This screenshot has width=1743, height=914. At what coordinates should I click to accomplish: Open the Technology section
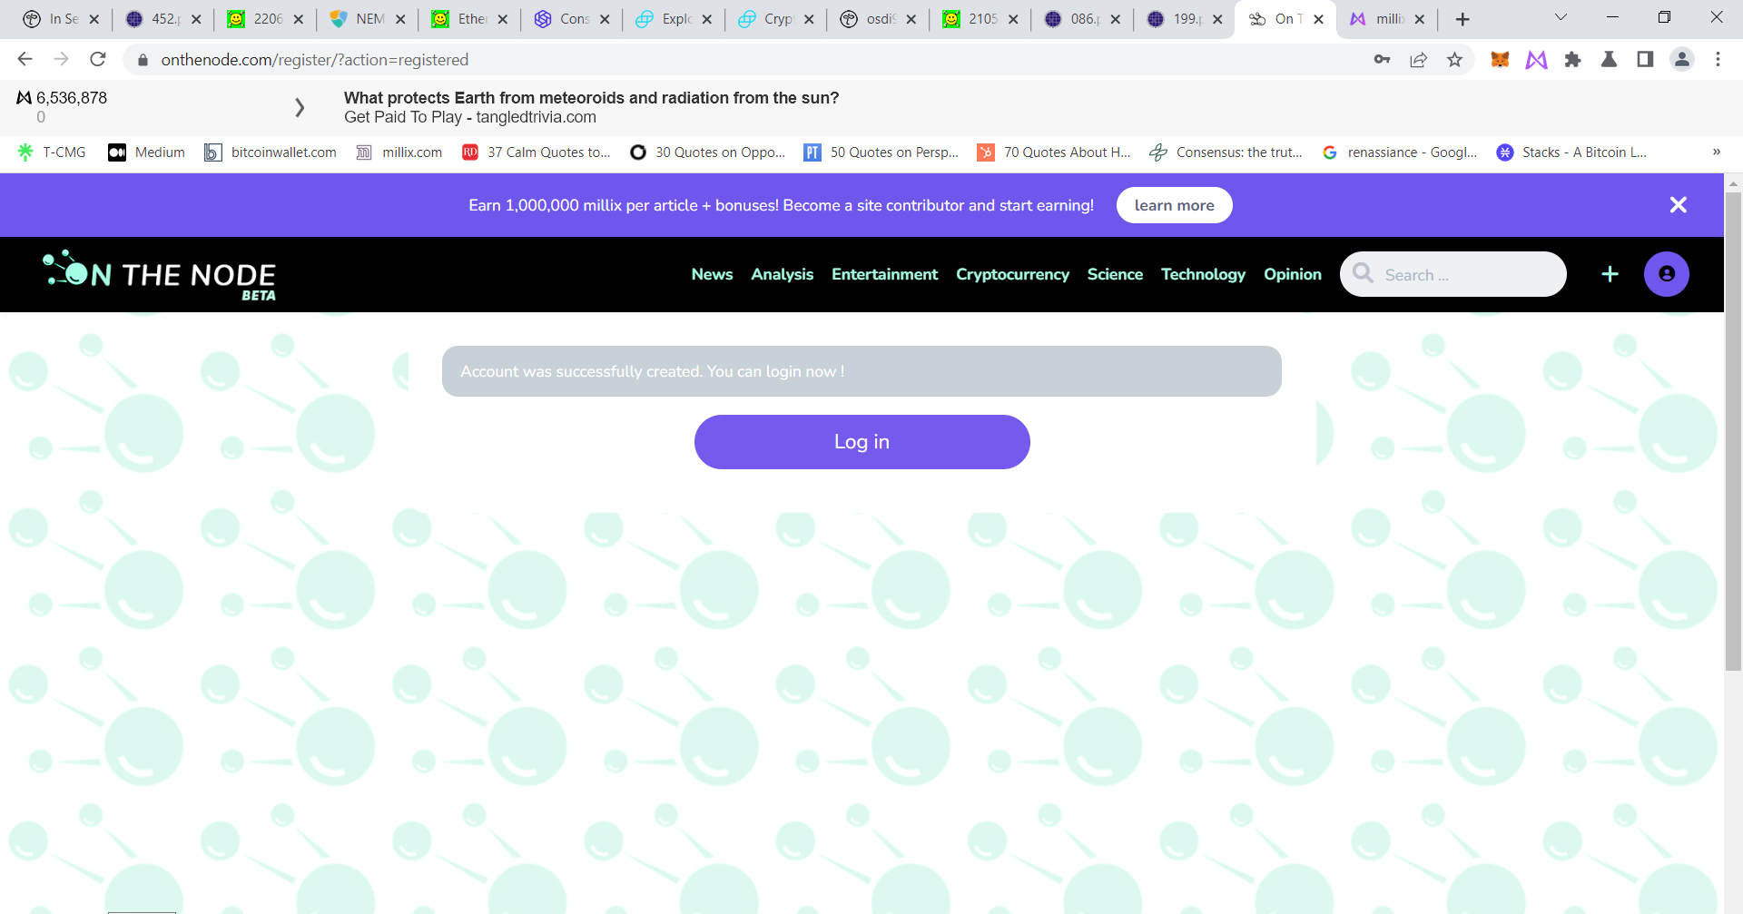click(1203, 274)
